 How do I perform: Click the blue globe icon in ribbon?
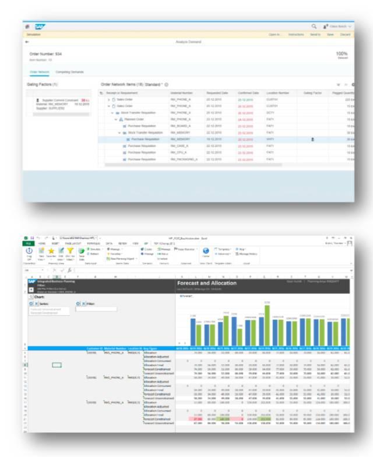206,251
